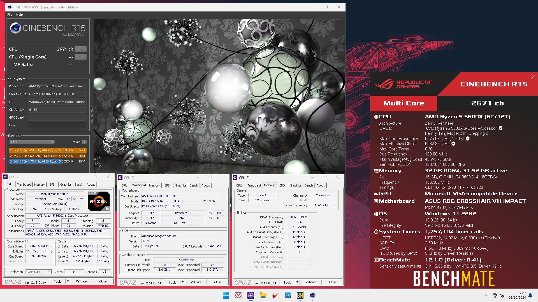The image size is (538, 302).
Task: Open Bench tab in first CPU-Z window
Action: click(x=79, y=185)
